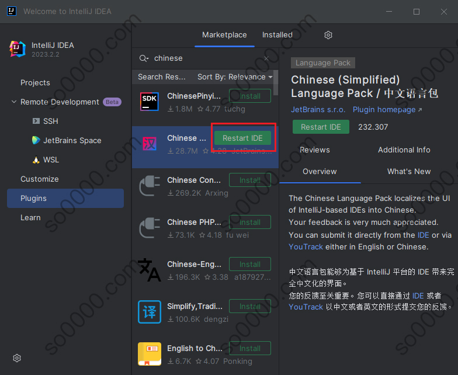Click the ChinesePinyin SDK plugin icon
The height and width of the screenshot is (375, 458).
point(150,102)
